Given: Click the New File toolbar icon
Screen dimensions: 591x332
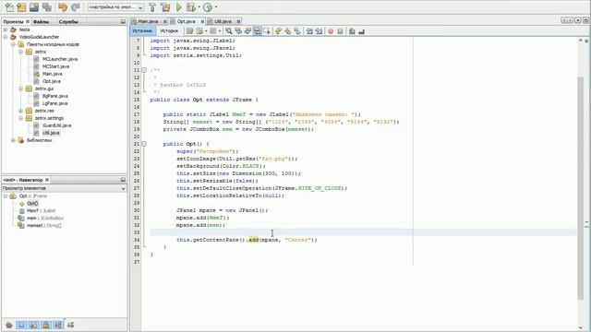Looking at the screenshot, I should [x=8, y=6].
